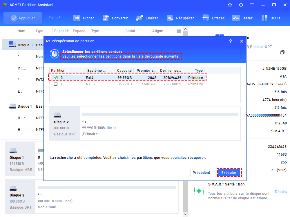The image size is (290, 217).
Task: Select the D : d... partition row
Action: [x=23, y=118]
